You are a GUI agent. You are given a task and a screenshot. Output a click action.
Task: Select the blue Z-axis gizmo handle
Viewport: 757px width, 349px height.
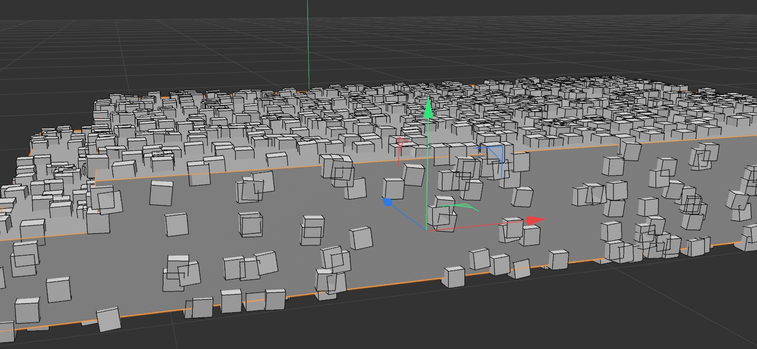(x=387, y=202)
